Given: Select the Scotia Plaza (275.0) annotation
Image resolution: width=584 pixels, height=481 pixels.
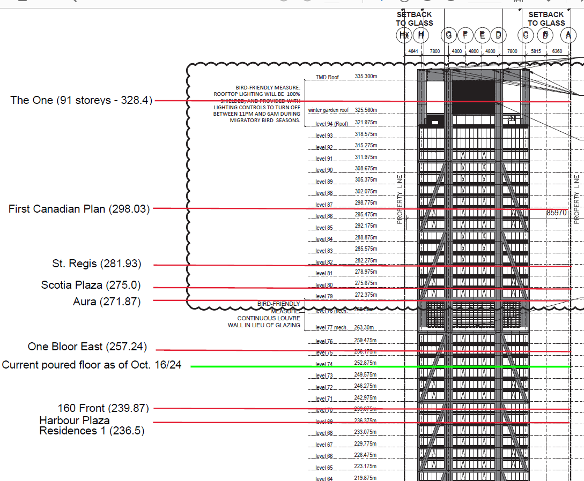Looking at the screenshot, I should click(91, 285).
